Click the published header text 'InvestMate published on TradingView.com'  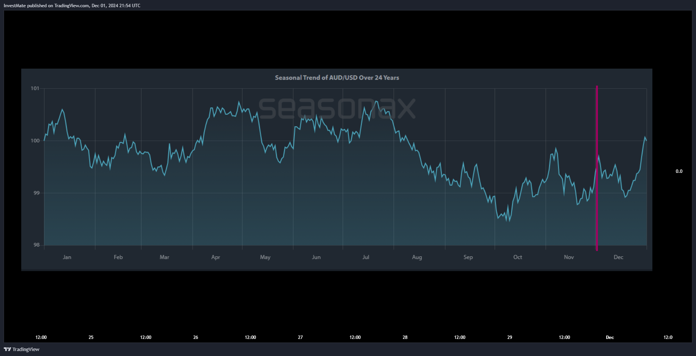46,6
